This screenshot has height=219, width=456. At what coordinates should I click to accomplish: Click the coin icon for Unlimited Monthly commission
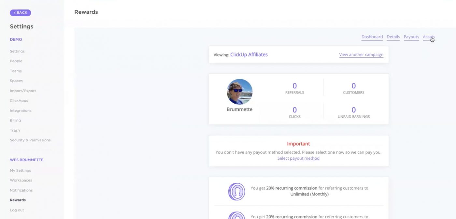[x=236, y=191]
